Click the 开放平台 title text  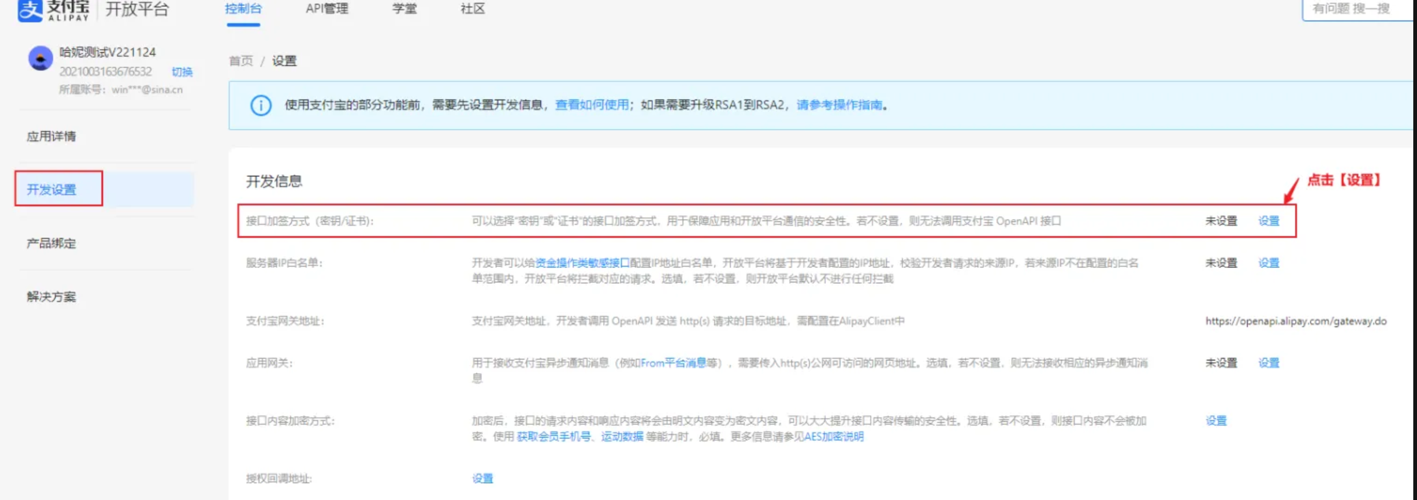(x=137, y=9)
